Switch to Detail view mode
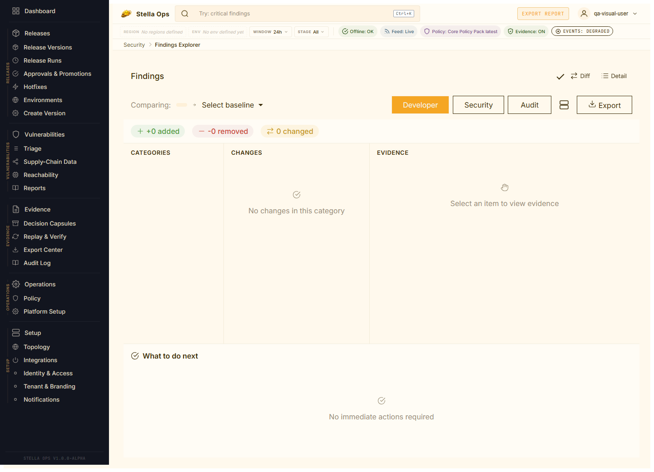This screenshot has height=472, width=654. click(614, 76)
